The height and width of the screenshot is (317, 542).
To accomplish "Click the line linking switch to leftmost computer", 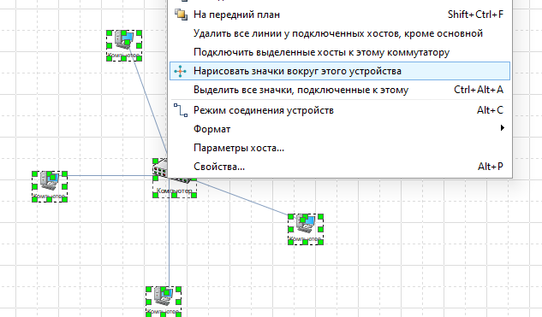I will click(x=110, y=175).
